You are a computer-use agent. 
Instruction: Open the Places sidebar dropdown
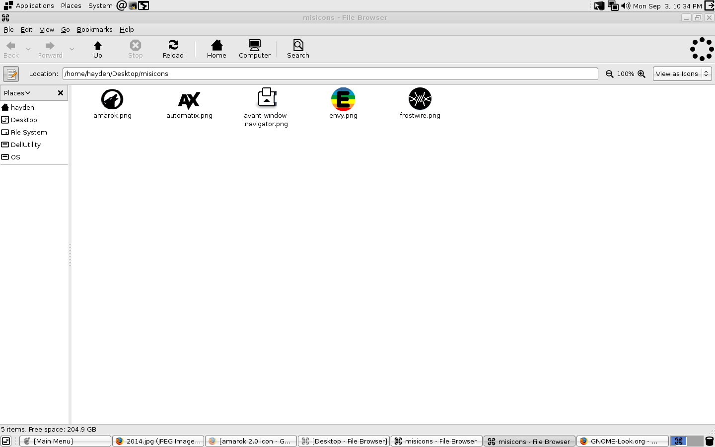pos(17,93)
